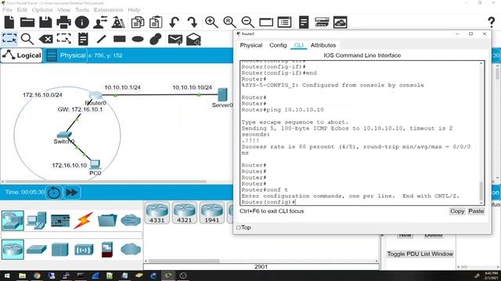Choose the Inspect magnifier tool
Screen dimensions: 501x281
coord(27,39)
